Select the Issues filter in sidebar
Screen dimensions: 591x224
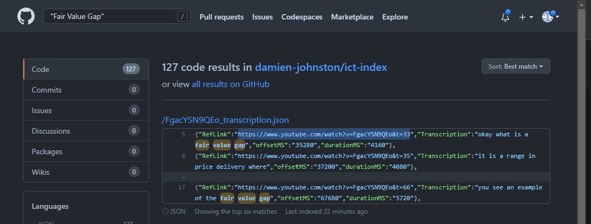(x=86, y=110)
